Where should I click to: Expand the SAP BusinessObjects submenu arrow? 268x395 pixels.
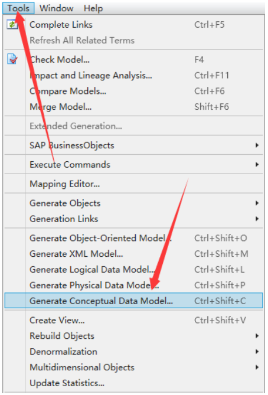coord(257,145)
